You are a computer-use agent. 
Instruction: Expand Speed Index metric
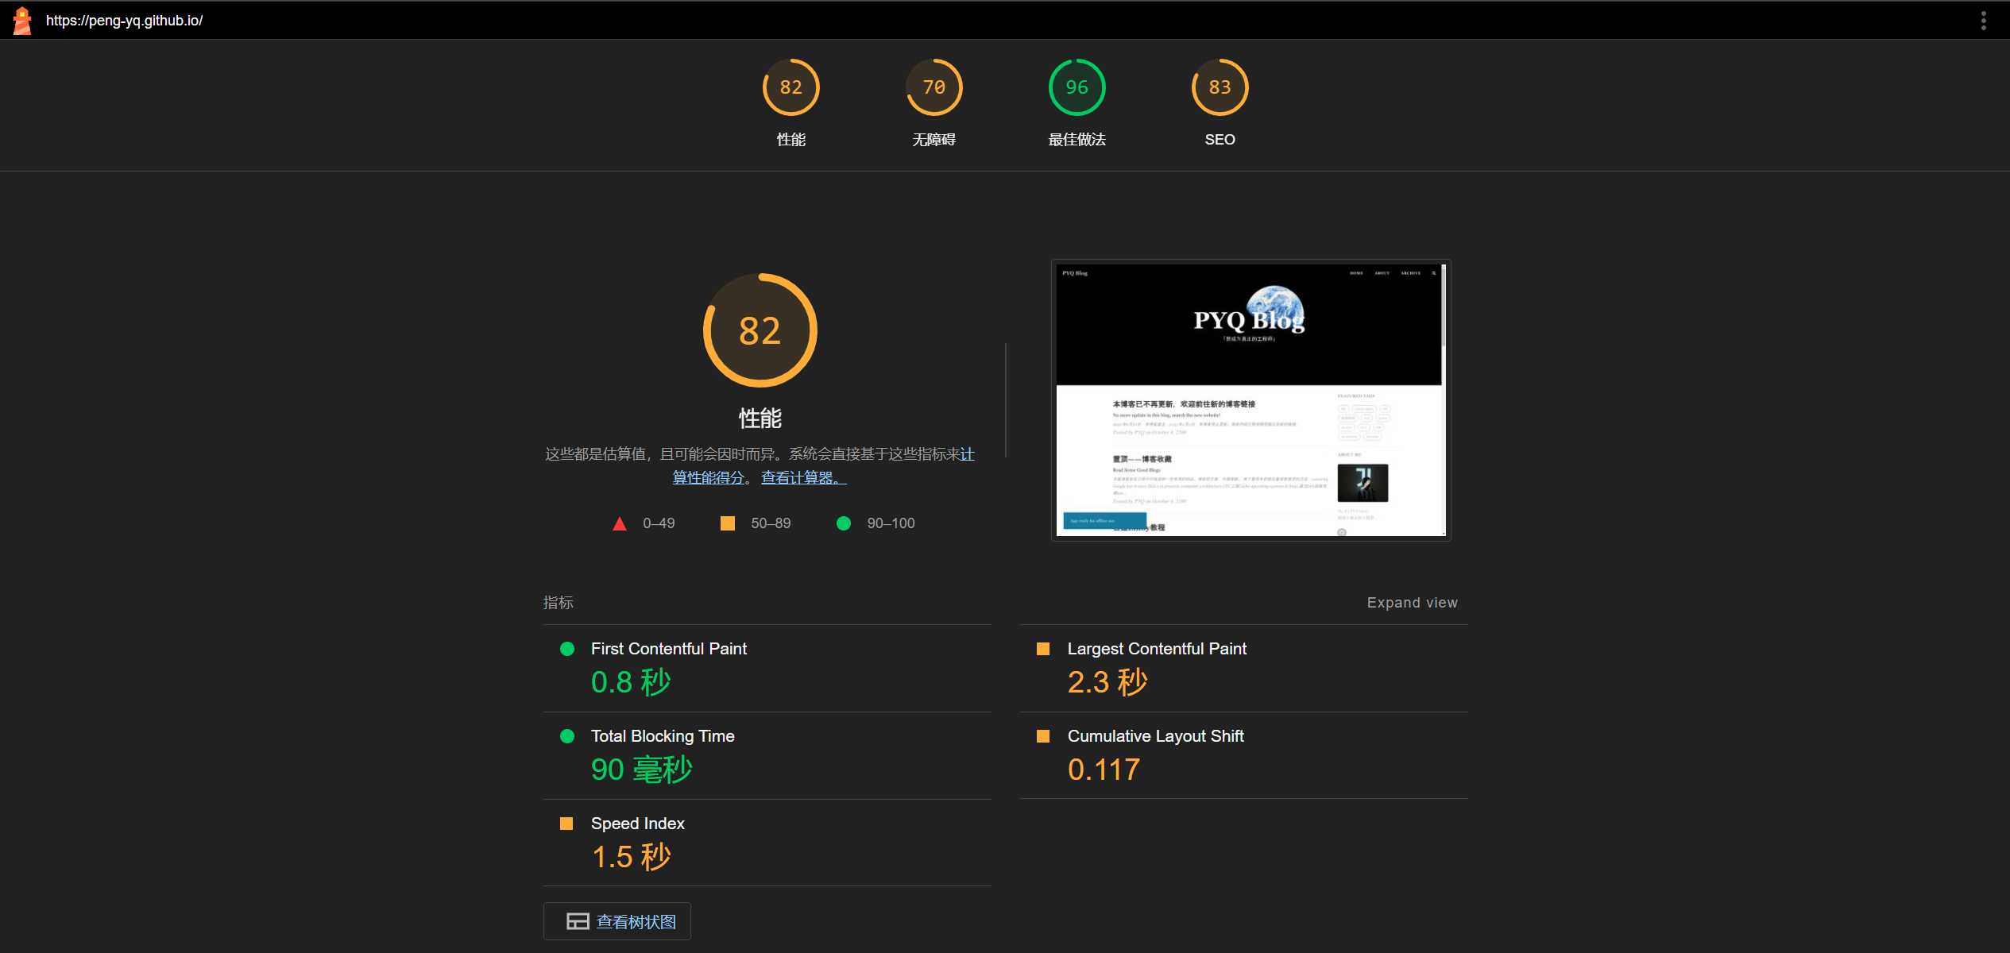[637, 824]
